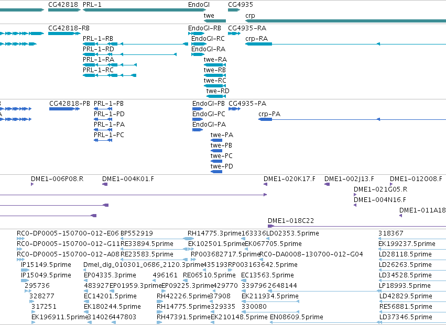Select transcript PRL-1-RA
Viewport: 446px width, 325px height.
tap(110, 65)
